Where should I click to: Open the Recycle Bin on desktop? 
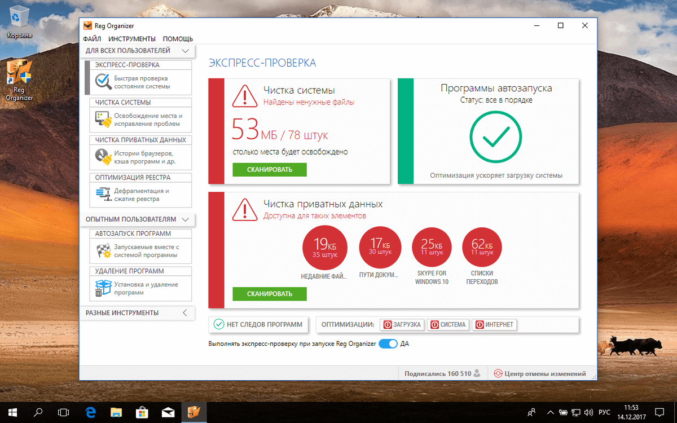[19, 23]
